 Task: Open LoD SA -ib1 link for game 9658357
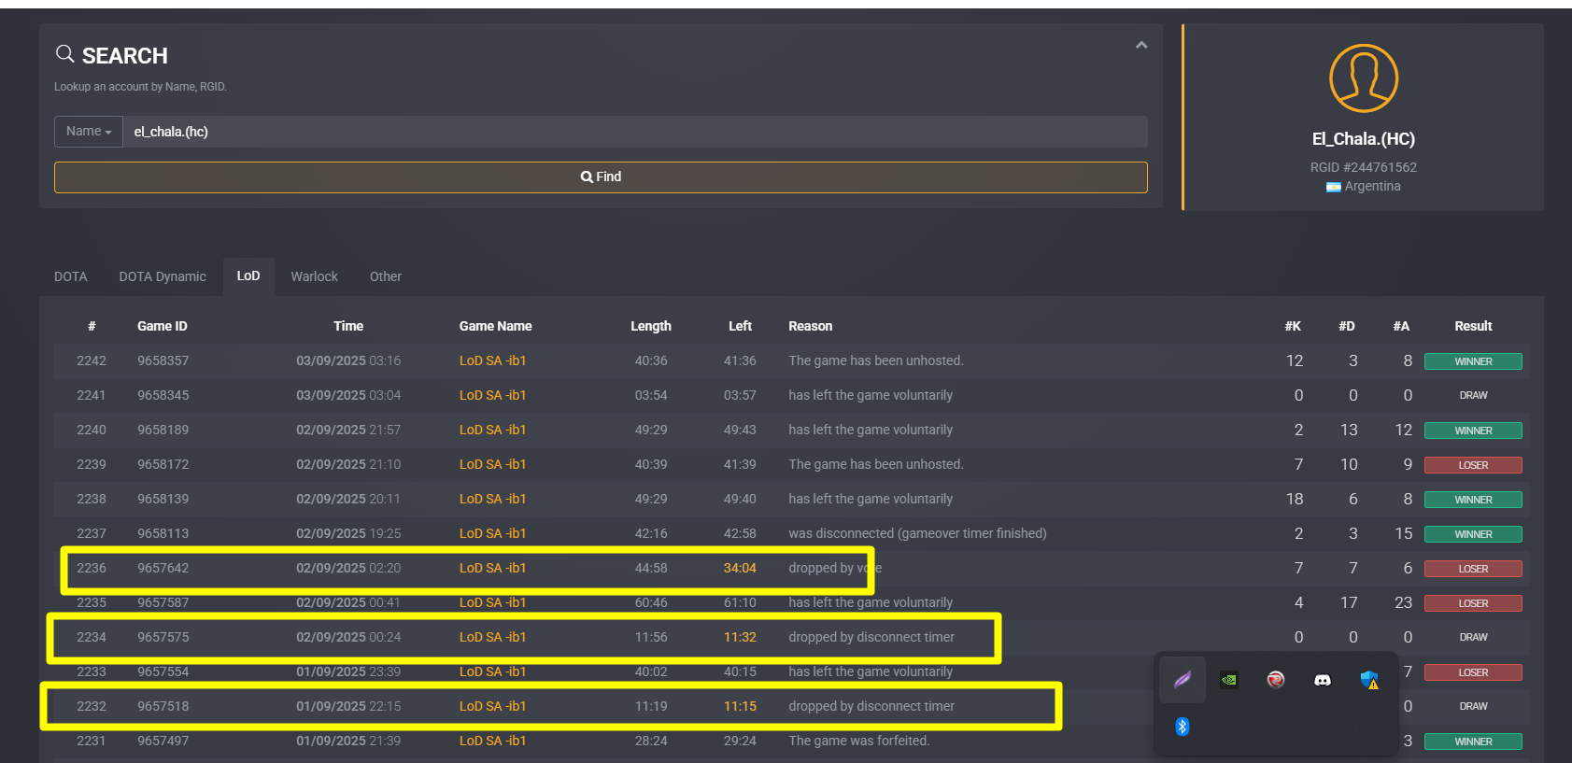click(493, 360)
